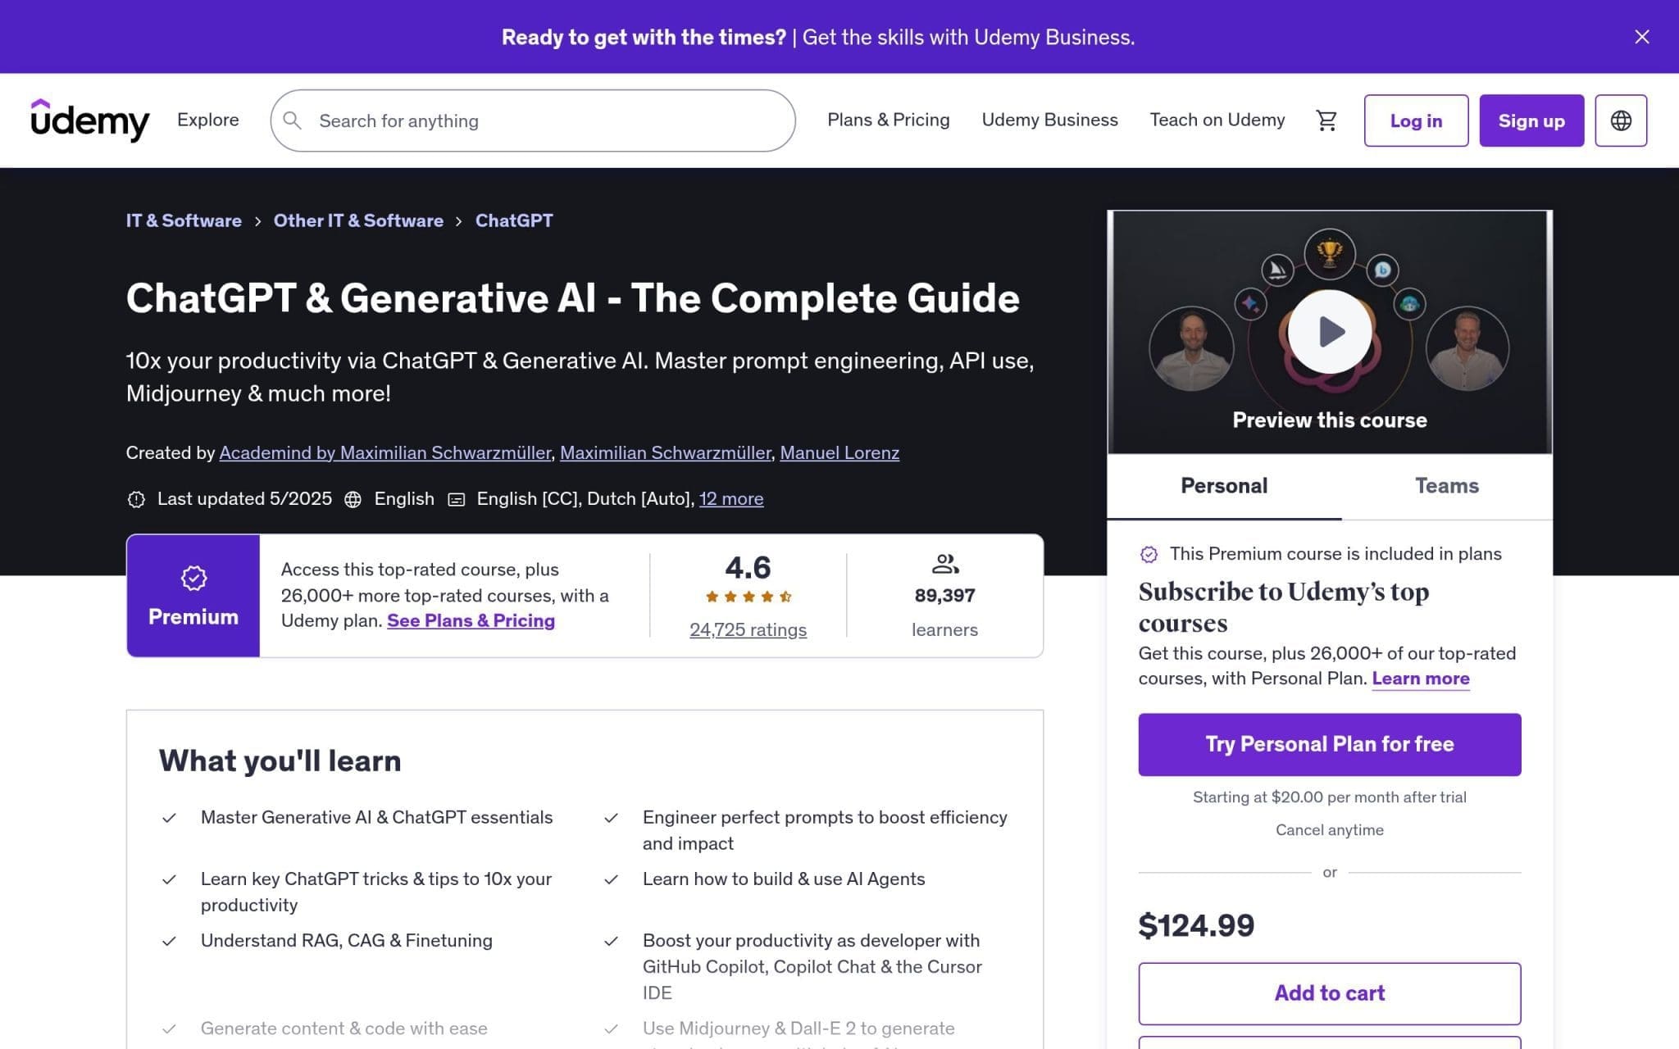The width and height of the screenshot is (1679, 1049).
Task: Click the What you'll learn heading
Action: click(280, 761)
